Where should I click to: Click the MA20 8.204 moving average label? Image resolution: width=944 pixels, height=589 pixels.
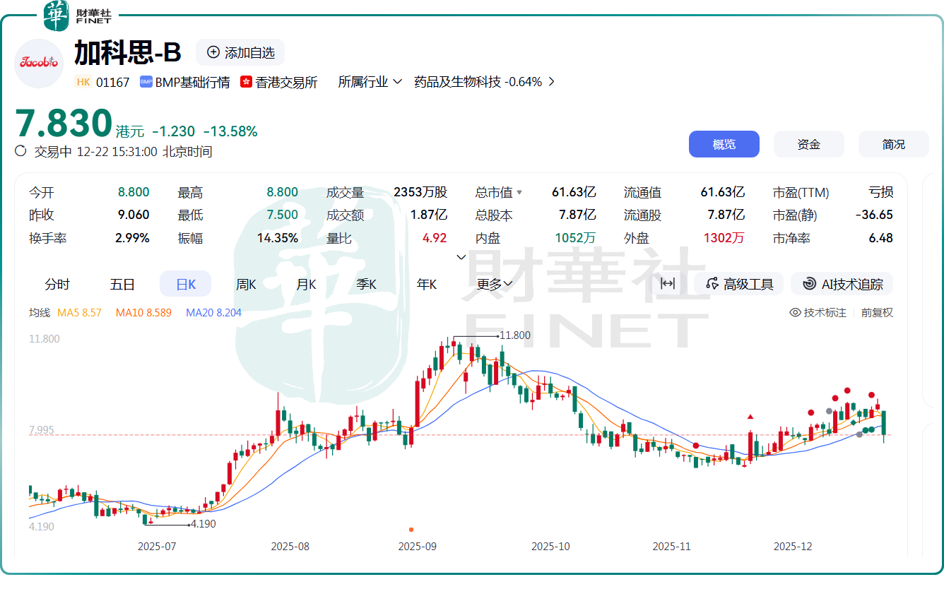click(x=213, y=311)
